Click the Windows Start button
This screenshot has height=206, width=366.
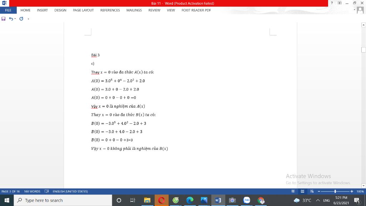7,200
